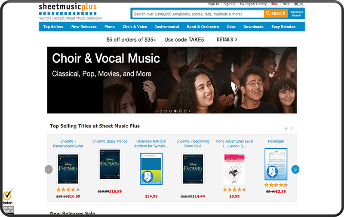Screen dimensions: 344x217
Task: Select sixth banner slide dot
Action: (185, 111)
